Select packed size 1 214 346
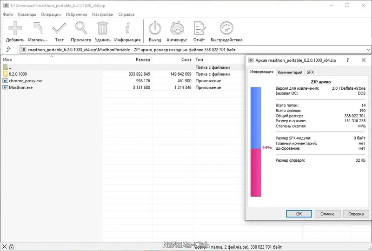Viewport: 372px width, 251px height. tap(183, 87)
